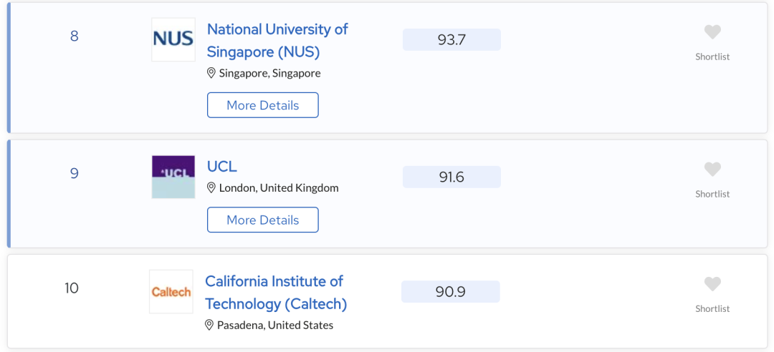The image size is (774, 352).
Task: Open California Institute of Technology link
Action: point(276,293)
